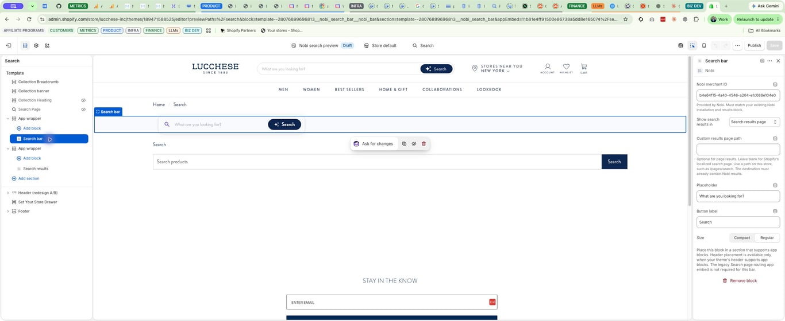Viewport: 785px width, 321px height.
Task: Click the bookmark star in address bar
Action: pyautogui.click(x=625, y=19)
